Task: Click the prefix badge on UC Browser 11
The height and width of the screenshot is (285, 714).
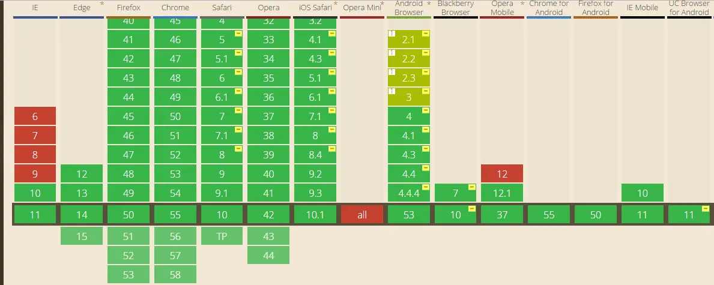Action: tap(706, 209)
